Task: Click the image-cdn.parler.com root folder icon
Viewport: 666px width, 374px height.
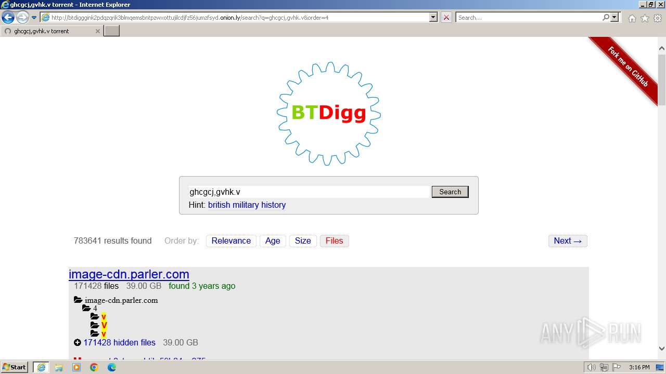Action: coord(78,300)
